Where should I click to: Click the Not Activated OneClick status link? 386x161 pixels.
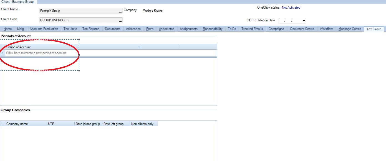click(x=291, y=7)
